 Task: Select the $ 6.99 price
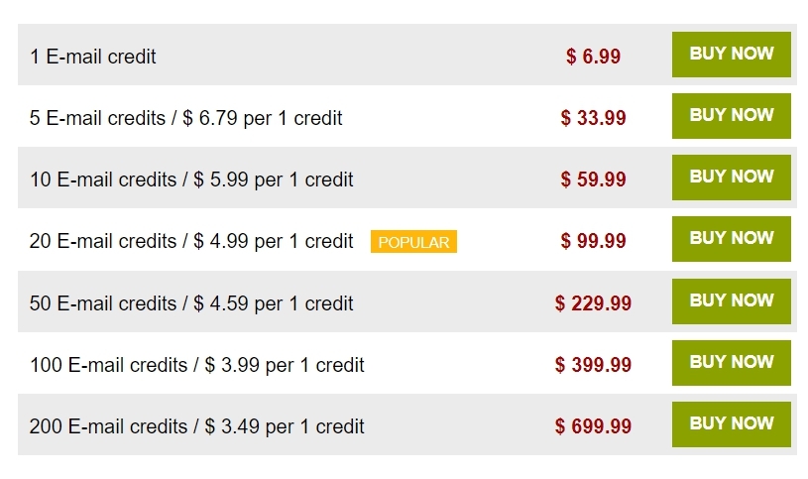(593, 57)
